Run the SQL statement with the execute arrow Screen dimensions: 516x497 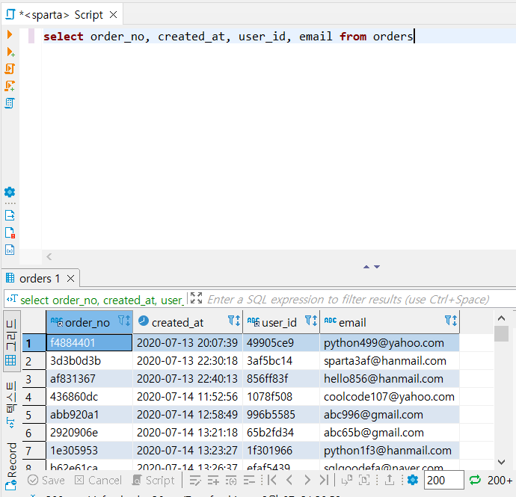click(x=10, y=34)
